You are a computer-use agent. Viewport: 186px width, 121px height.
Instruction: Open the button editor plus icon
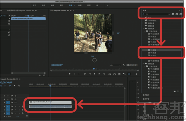pos(136,74)
